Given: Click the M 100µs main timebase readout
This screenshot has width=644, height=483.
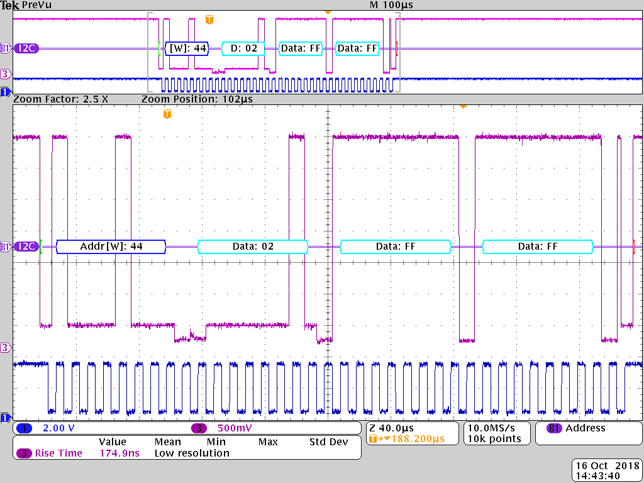Looking at the screenshot, I should pyautogui.click(x=391, y=5).
